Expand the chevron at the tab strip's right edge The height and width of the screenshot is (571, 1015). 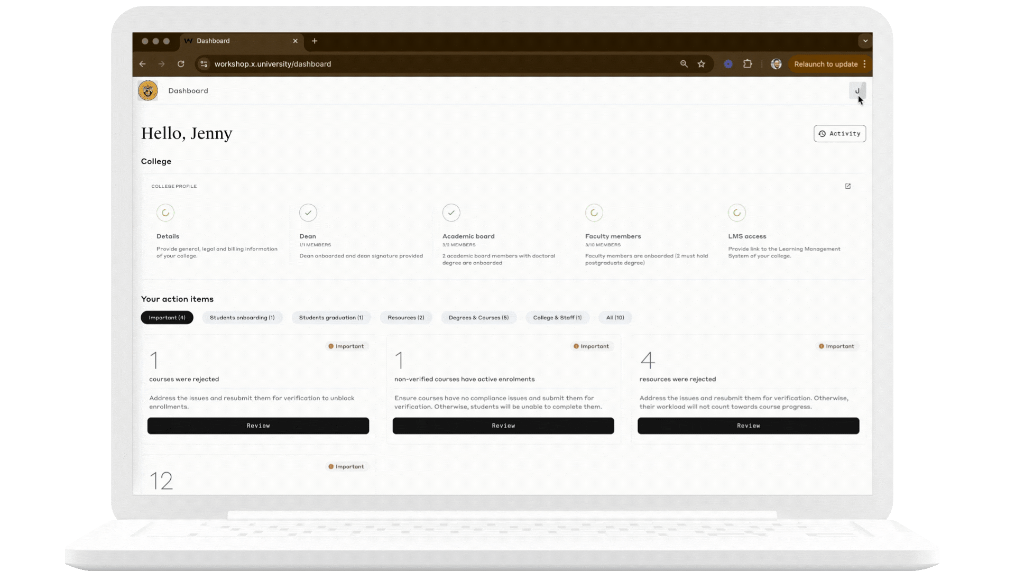(x=865, y=41)
